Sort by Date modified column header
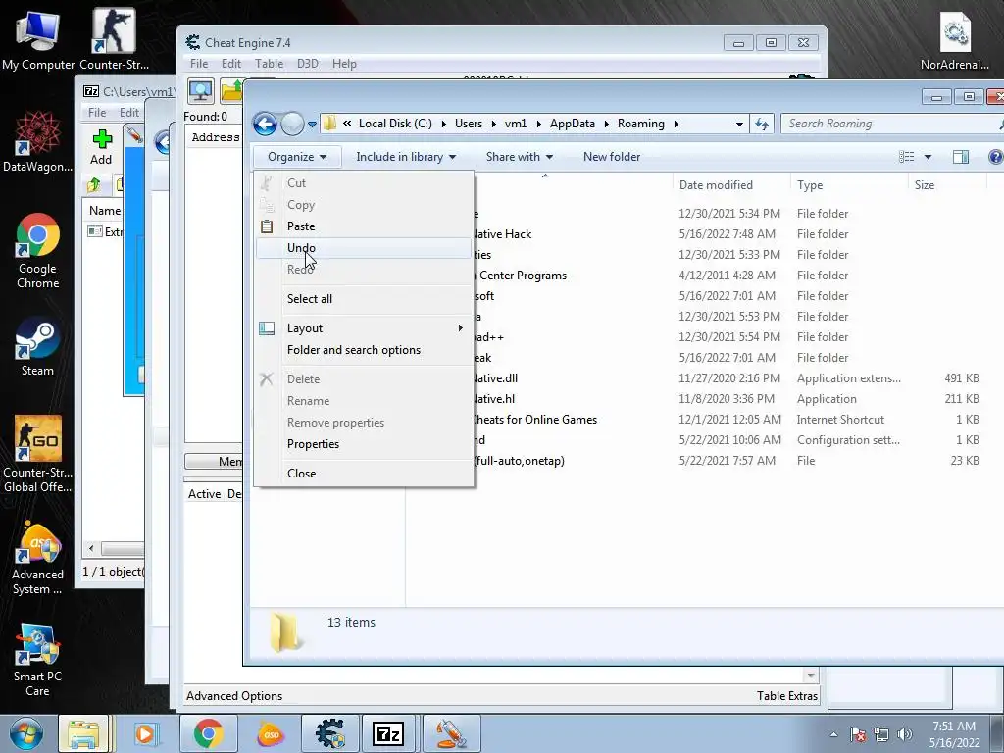The image size is (1004, 753). (731, 185)
